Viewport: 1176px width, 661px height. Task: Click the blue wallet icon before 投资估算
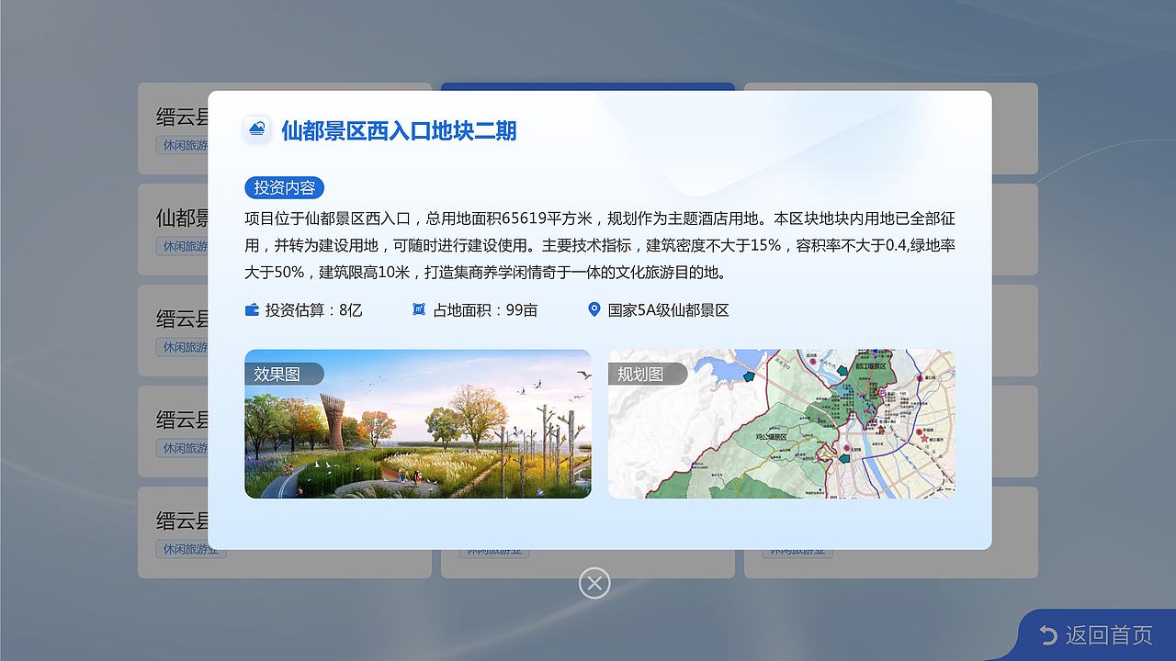pos(251,309)
